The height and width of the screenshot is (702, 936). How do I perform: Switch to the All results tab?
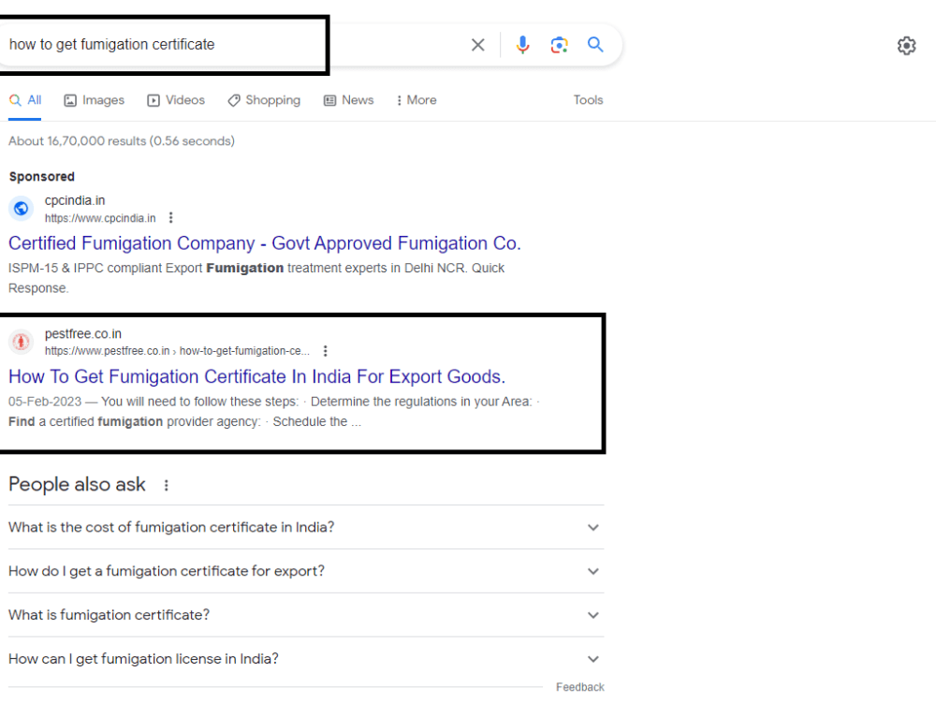(25, 100)
